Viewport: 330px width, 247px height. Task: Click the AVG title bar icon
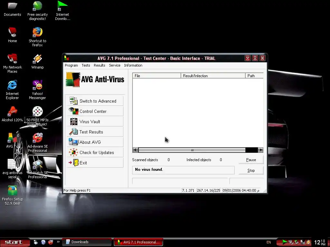click(x=67, y=58)
